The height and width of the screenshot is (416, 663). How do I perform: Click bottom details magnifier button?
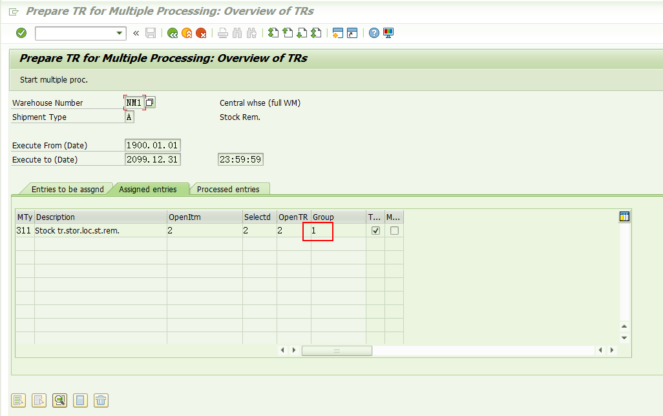pos(59,401)
